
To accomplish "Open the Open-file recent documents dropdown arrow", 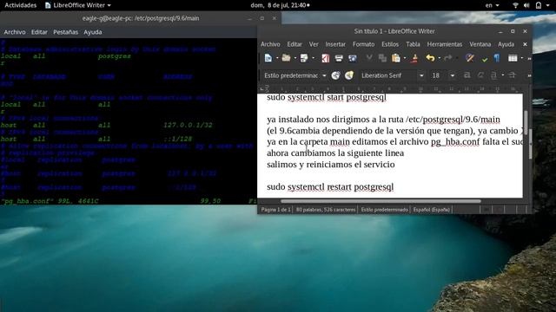I will tap(295, 58).
